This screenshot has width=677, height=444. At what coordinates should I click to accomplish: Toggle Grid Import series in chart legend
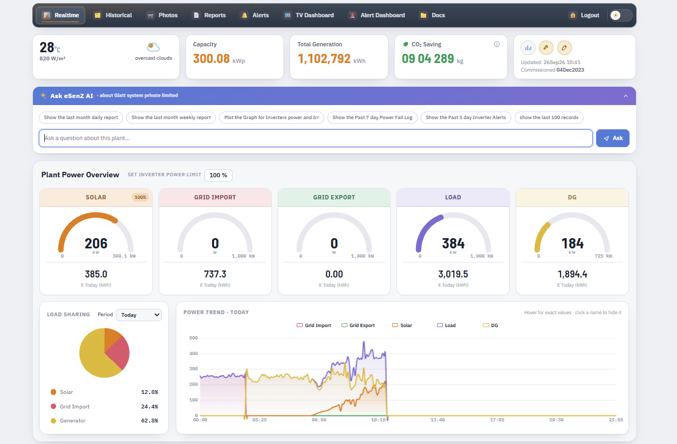[x=314, y=325]
